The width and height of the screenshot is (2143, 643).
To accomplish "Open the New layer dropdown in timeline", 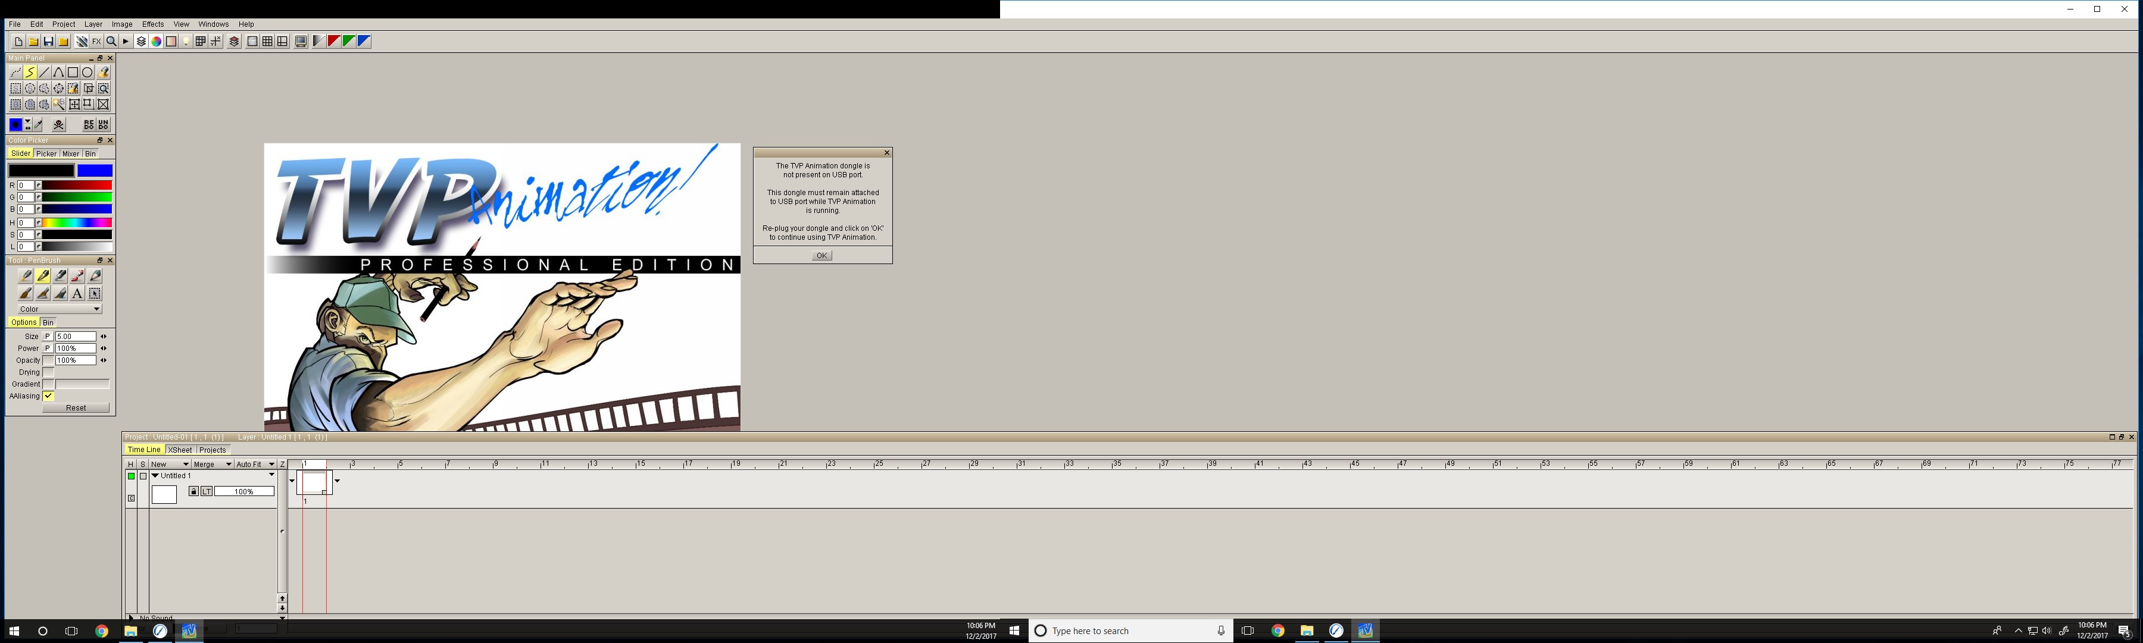I will pyautogui.click(x=170, y=465).
